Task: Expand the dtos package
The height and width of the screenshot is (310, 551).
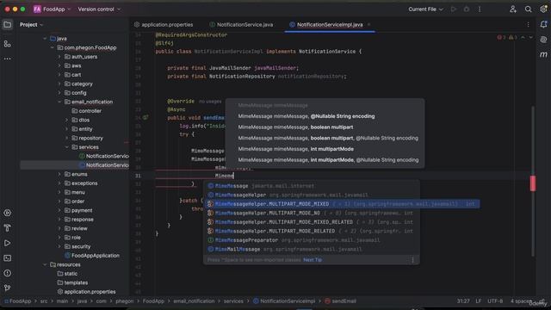Action: (x=66, y=120)
